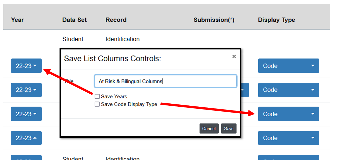This screenshot has height=165, width=338.
Task: Collapse the 22-23 dropdown with the up caret
Action: tap(26, 138)
